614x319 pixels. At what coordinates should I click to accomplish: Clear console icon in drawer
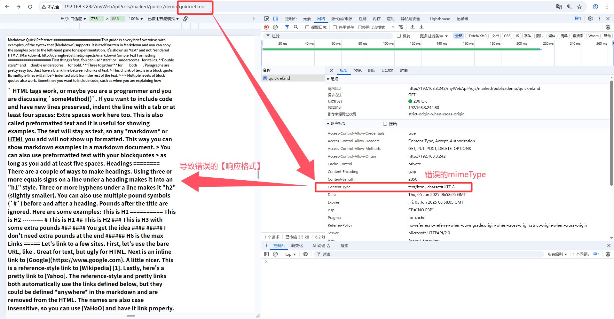[x=275, y=254]
